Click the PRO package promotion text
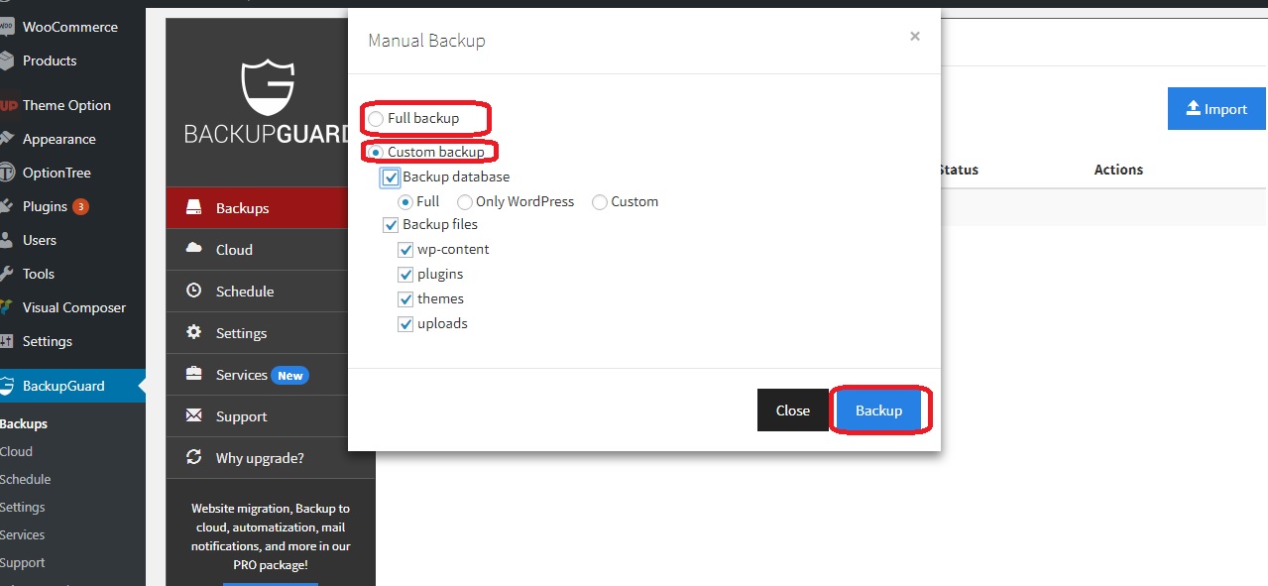 pos(271,536)
